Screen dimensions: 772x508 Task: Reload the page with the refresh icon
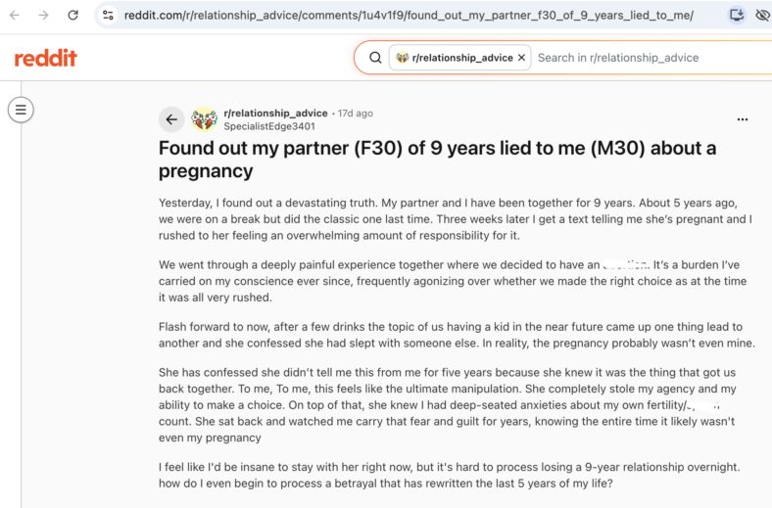72,16
